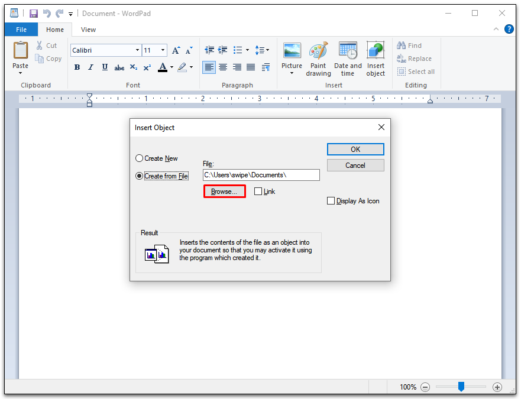Click the Increase indent icon
The width and height of the screenshot is (521, 399).
pyautogui.click(x=222, y=50)
